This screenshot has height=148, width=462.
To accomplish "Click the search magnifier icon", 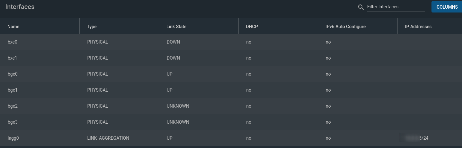I will (361, 7).
